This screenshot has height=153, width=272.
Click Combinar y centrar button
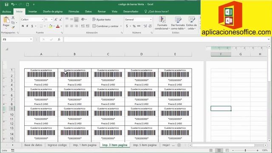click(x=105, y=26)
